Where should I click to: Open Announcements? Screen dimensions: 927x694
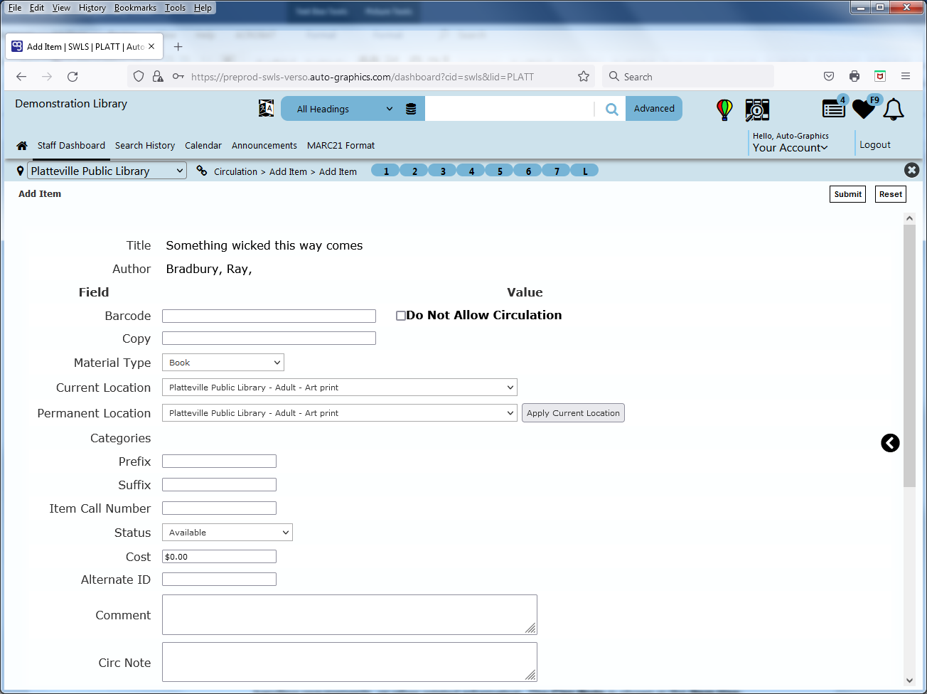click(264, 146)
